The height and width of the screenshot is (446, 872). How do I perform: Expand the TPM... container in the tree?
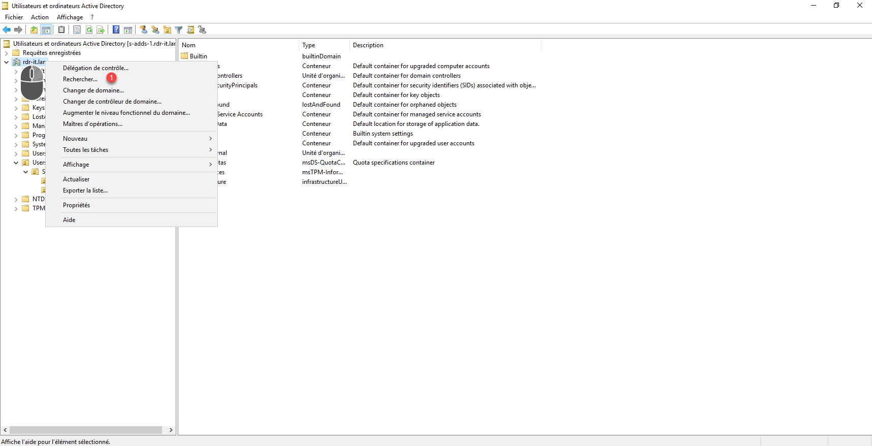click(16, 208)
